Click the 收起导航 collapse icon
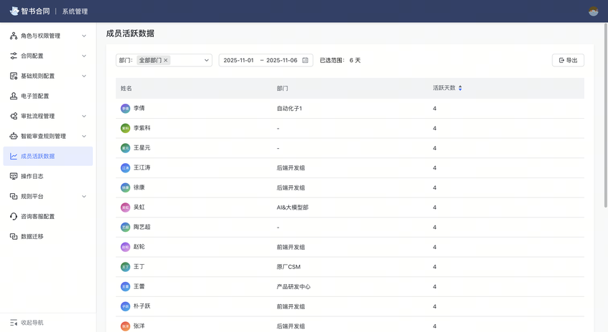Viewport: 608px width, 332px height. (14, 323)
